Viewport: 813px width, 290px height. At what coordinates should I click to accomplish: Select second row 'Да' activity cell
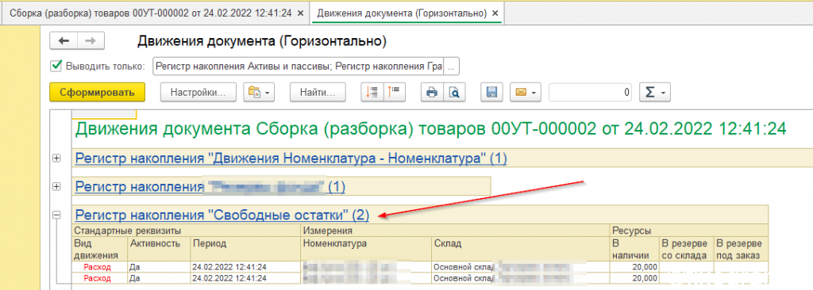pos(158,278)
